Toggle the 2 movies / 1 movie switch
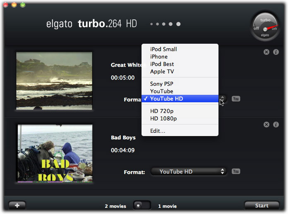The height and width of the screenshot is (214, 288). tap(142, 205)
